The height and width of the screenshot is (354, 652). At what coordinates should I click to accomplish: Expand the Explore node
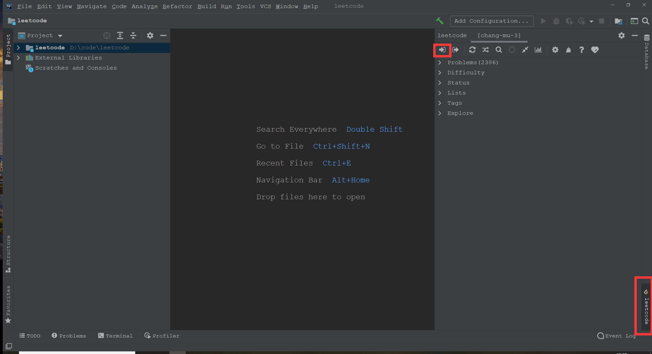(440, 113)
